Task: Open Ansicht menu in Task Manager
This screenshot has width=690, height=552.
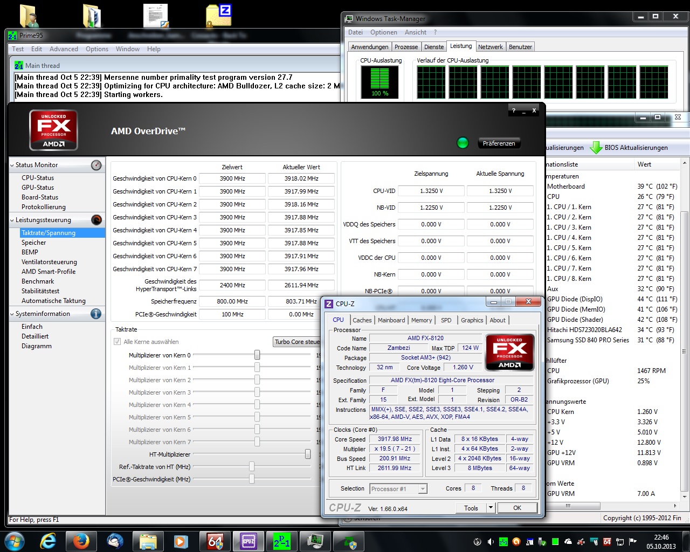Action: [x=416, y=32]
